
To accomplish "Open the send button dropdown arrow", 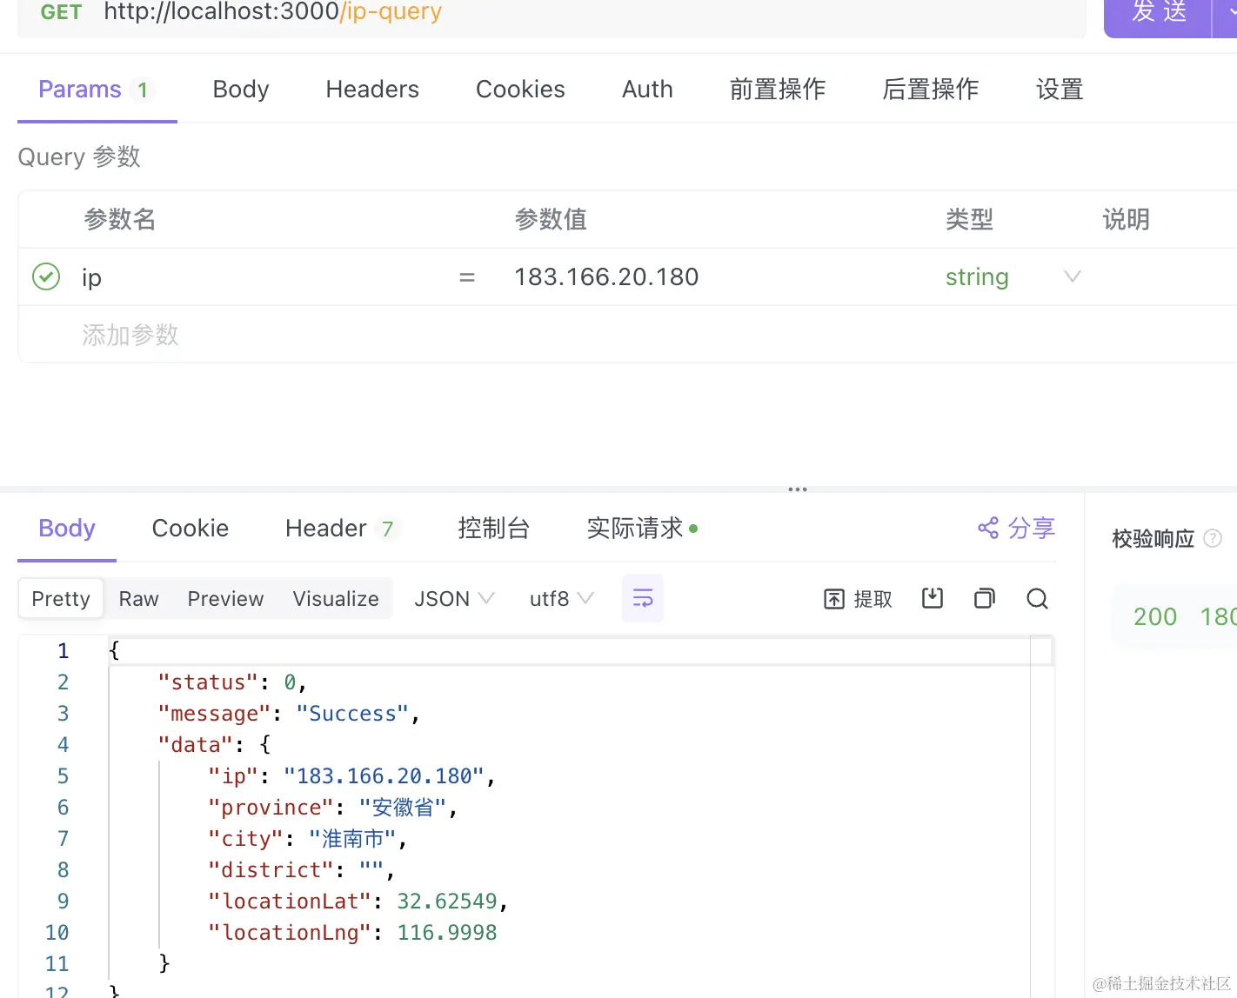I will point(1228,11).
